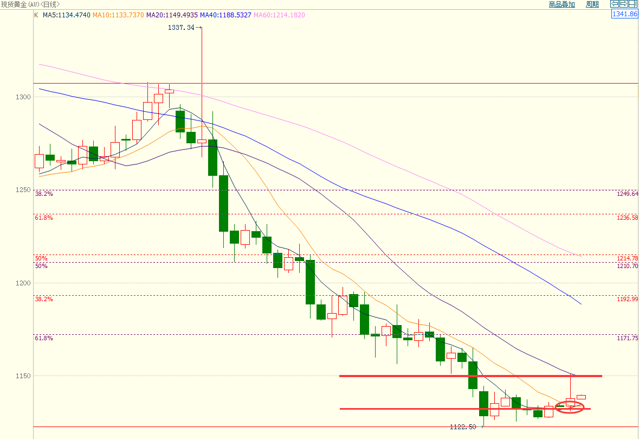Viewport: 639px width, 439px height.
Task: Select the MA5:1134.4740 indicator value
Action: coord(67,15)
